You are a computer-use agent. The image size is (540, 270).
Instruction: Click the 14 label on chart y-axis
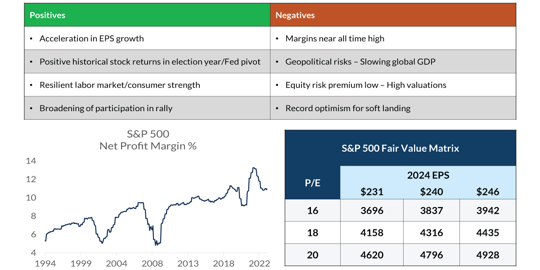[x=31, y=161]
